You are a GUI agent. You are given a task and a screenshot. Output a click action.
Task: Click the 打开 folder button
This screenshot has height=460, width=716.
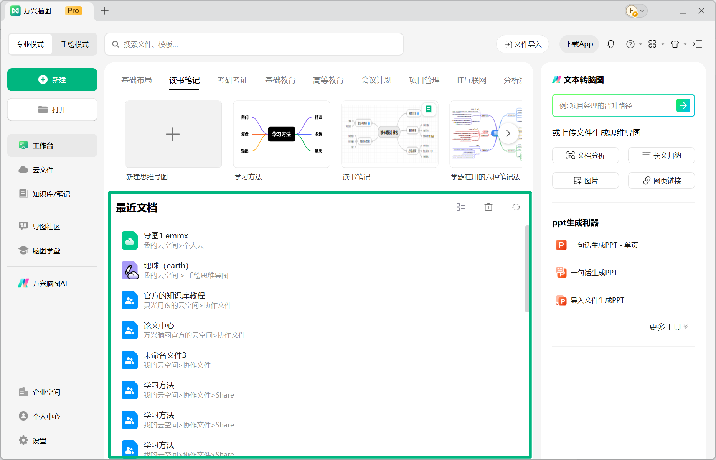pos(52,110)
